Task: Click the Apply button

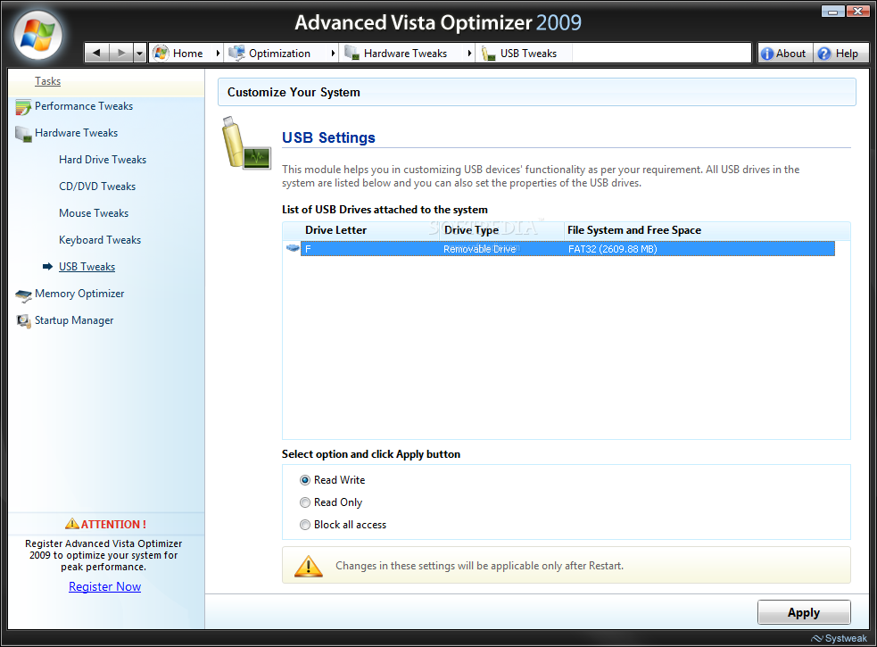Action: 804,612
